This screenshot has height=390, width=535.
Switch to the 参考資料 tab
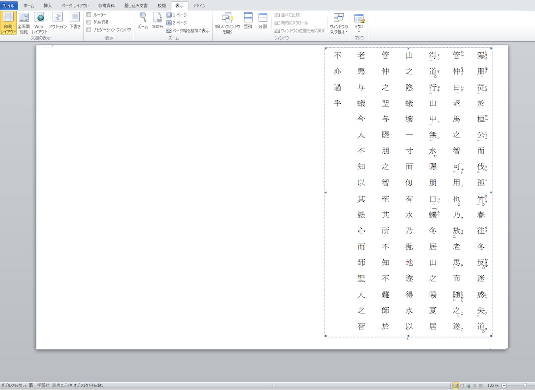pos(107,6)
